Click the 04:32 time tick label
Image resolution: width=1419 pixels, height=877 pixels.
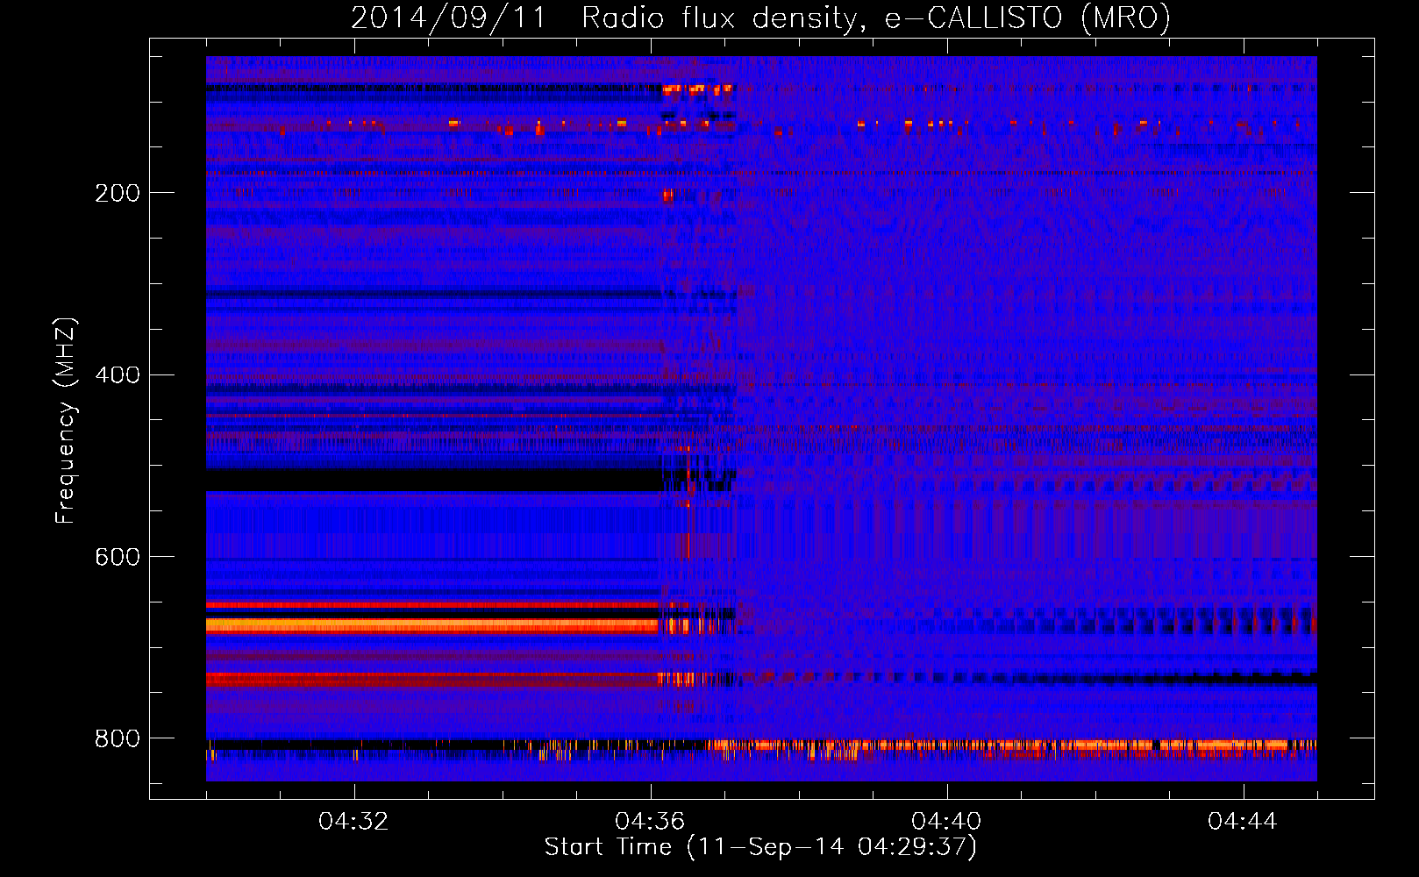[x=353, y=822]
